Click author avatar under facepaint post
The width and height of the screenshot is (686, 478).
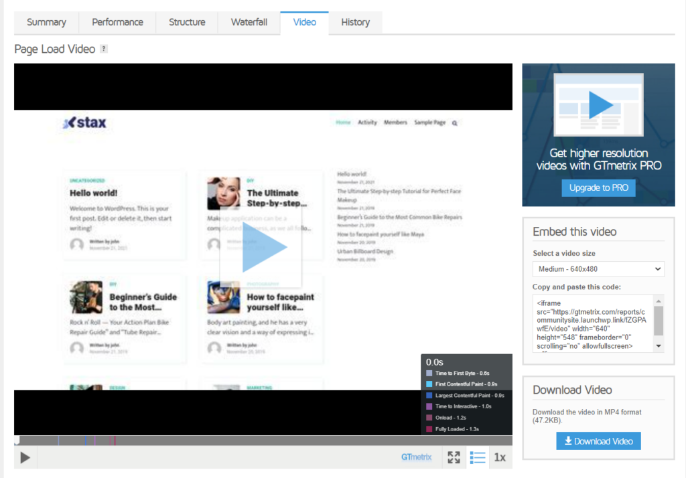click(x=214, y=348)
